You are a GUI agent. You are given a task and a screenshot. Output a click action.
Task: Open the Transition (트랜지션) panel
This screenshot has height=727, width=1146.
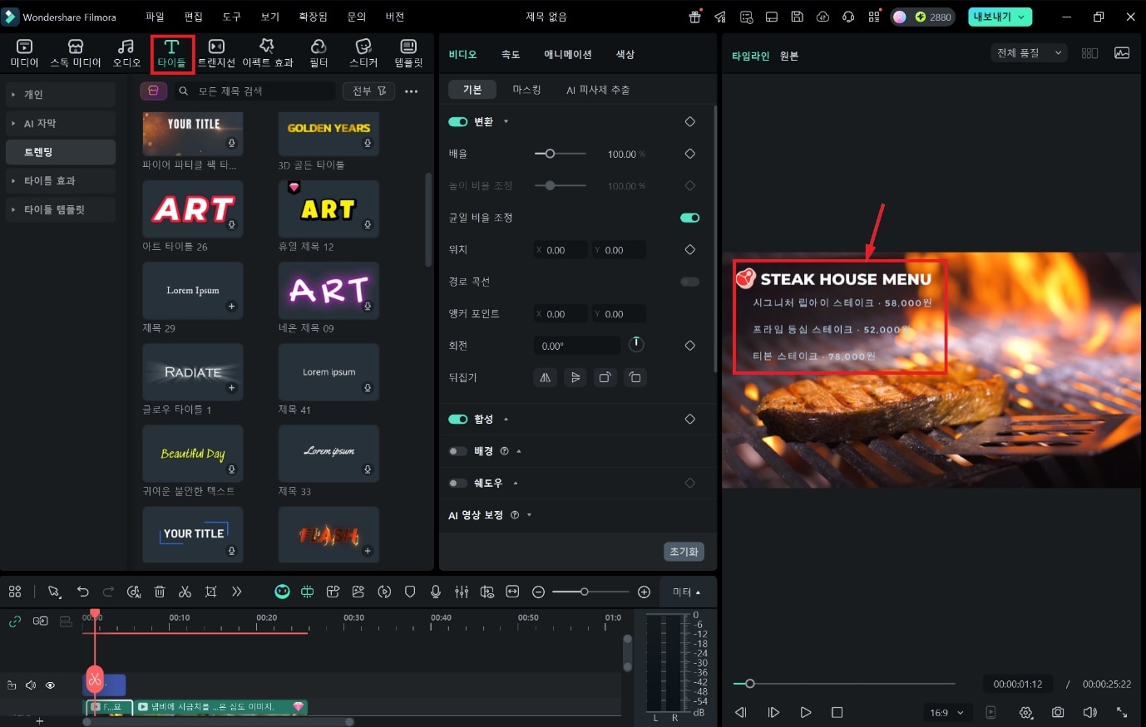click(216, 53)
